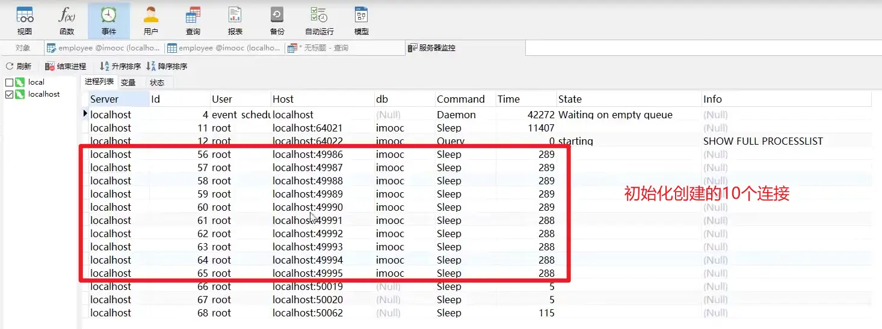This screenshot has height=329, width=882.
Task: Sort by the Id column header
Action: (x=180, y=99)
